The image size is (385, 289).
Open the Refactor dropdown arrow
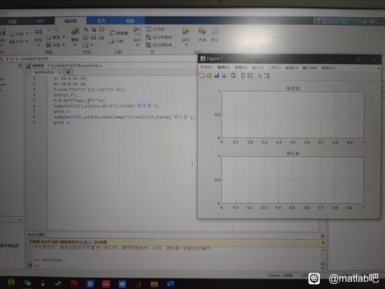[x=75, y=45]
